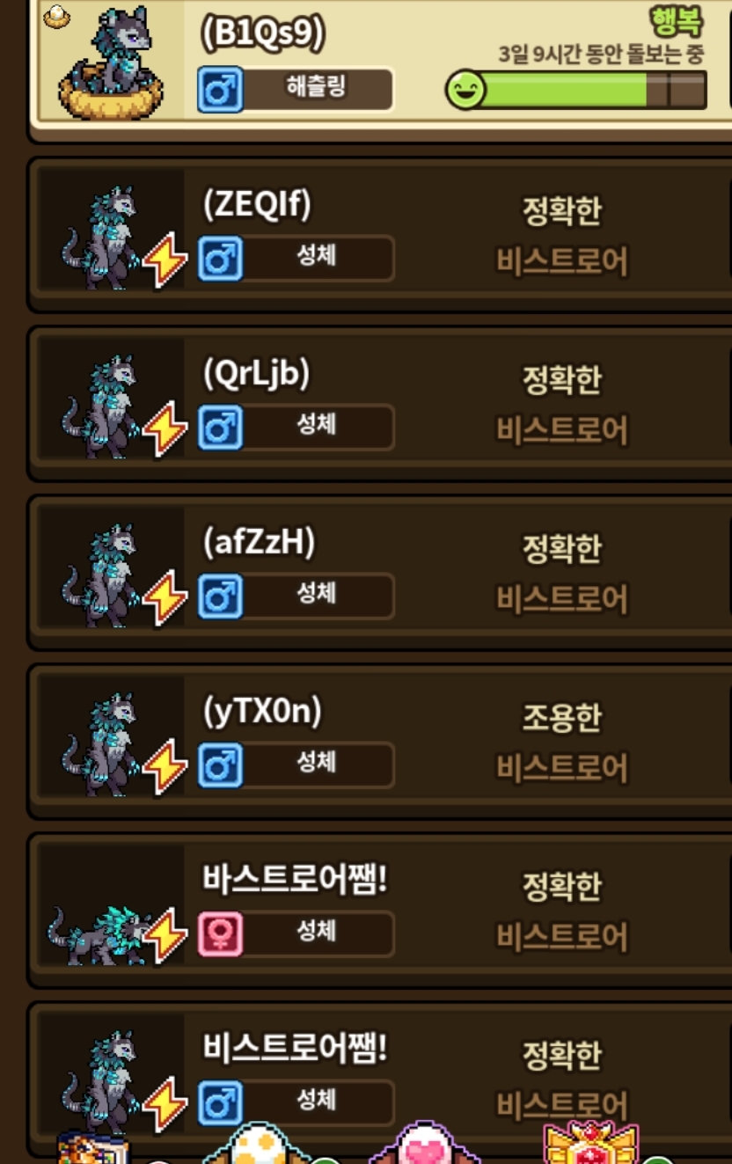732x1164 pixels.
Task: Tap the male gender icon on yTX0n
Action: pyautogui.click(x=220, y=765)
